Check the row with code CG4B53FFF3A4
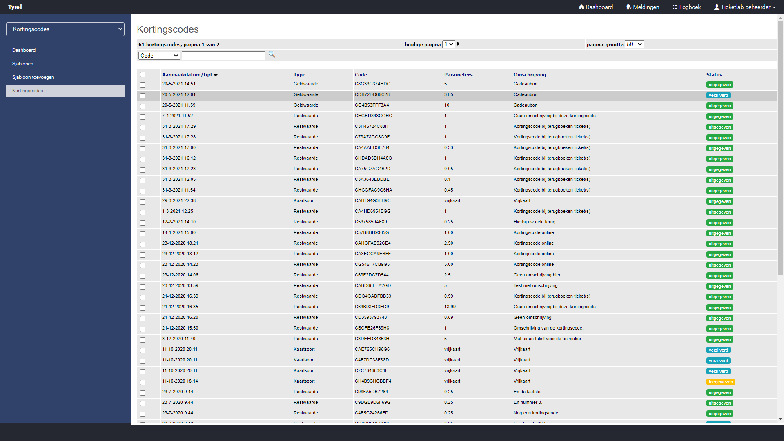The height and width of the screenshot is (441, 784). point(143,107)
